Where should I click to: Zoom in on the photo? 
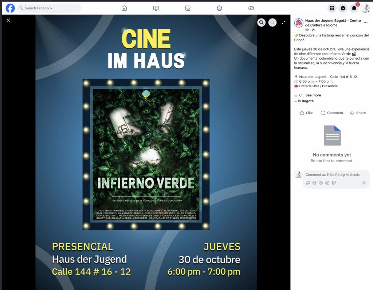click(x=261, y=23)
